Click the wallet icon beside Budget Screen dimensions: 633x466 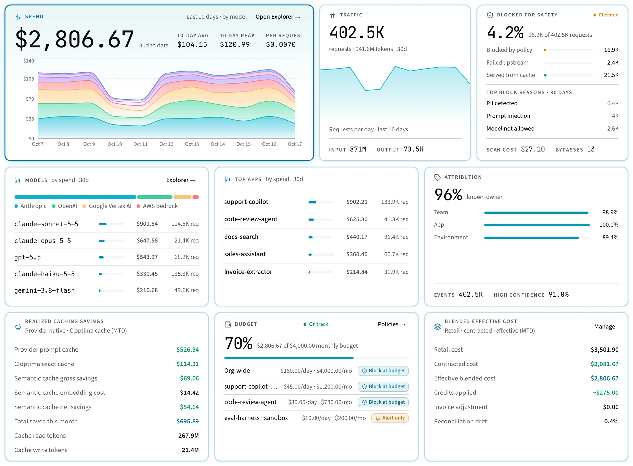click(228, 324)
